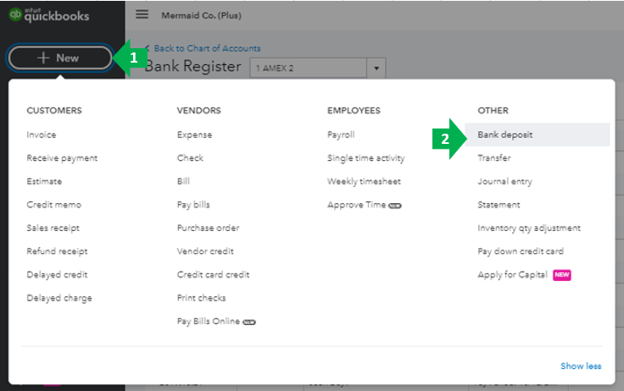The width and height of the screenshot is (624, 391).
Task: Click the VENDORS column header
Action: (199, 111)
